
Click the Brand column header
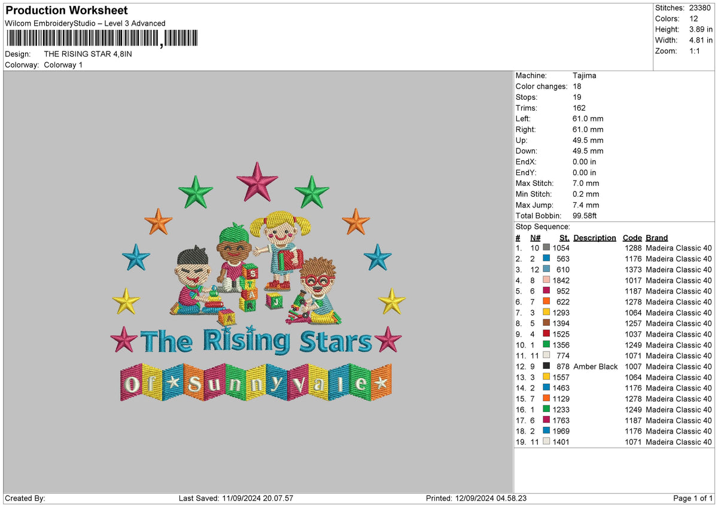click(x=656, y=238)
